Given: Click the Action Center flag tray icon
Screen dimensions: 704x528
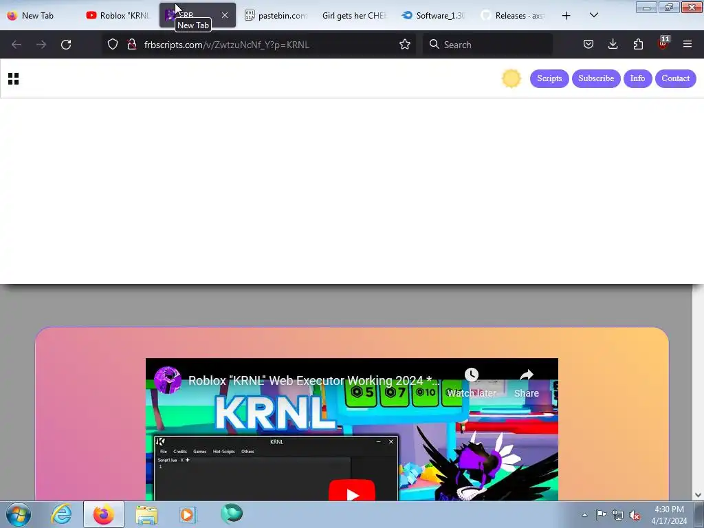Looking at the screenshot, I should [x=601, y=515].
